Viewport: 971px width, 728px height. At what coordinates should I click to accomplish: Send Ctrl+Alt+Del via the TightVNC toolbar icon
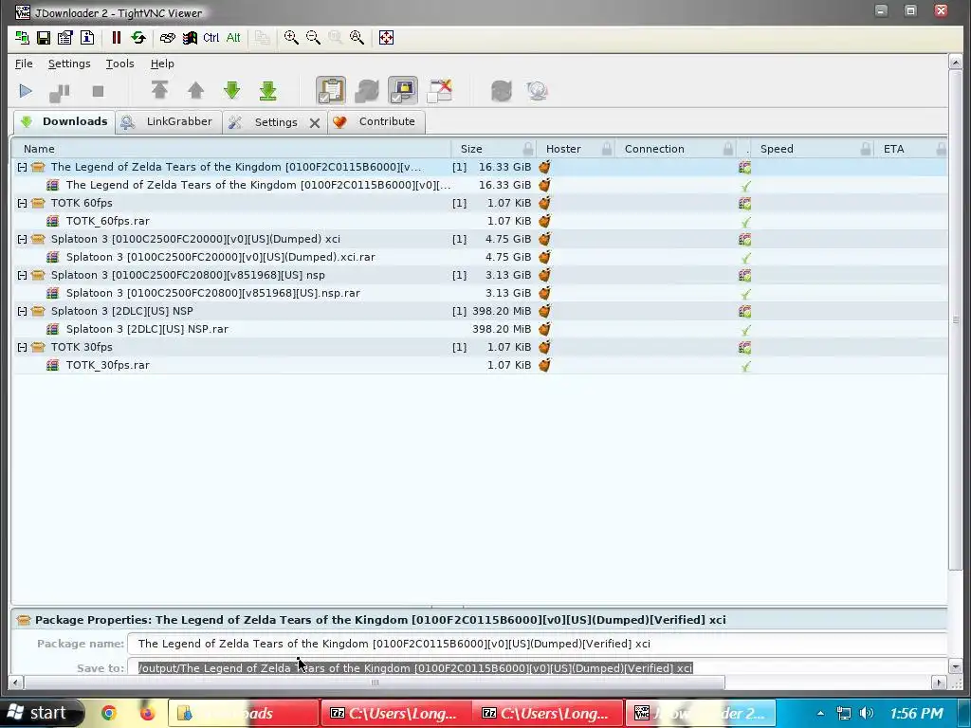pos(167,38)
